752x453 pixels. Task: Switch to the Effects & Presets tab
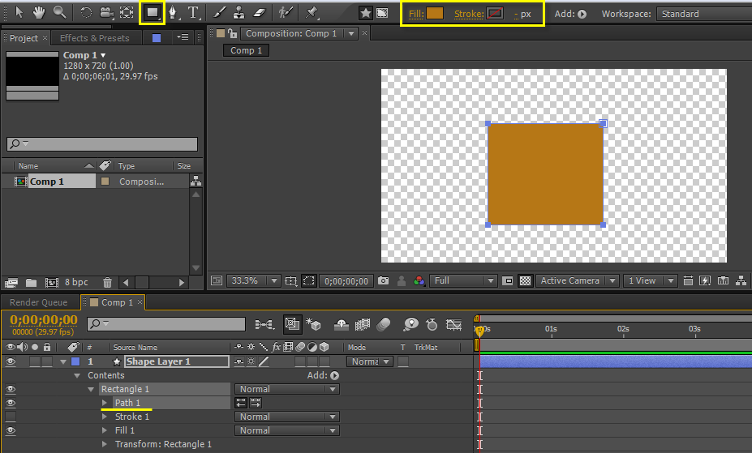[x=94, y=38]
